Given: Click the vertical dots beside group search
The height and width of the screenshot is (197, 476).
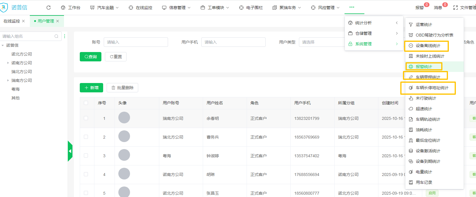Looking at the screenshot, I should pyautogui.click(x=65, y=36).
